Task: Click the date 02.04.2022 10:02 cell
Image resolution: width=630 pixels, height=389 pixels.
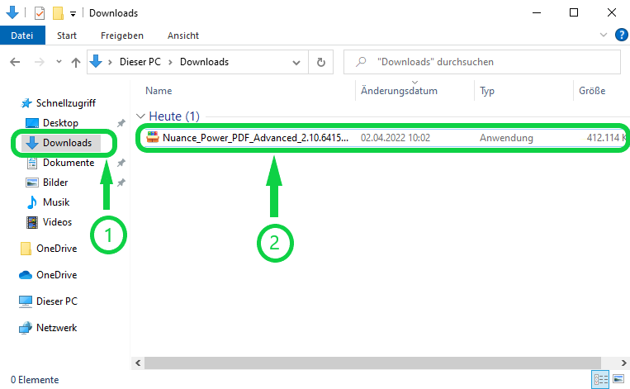Action: pyautogui.click(x=396, y=138)
